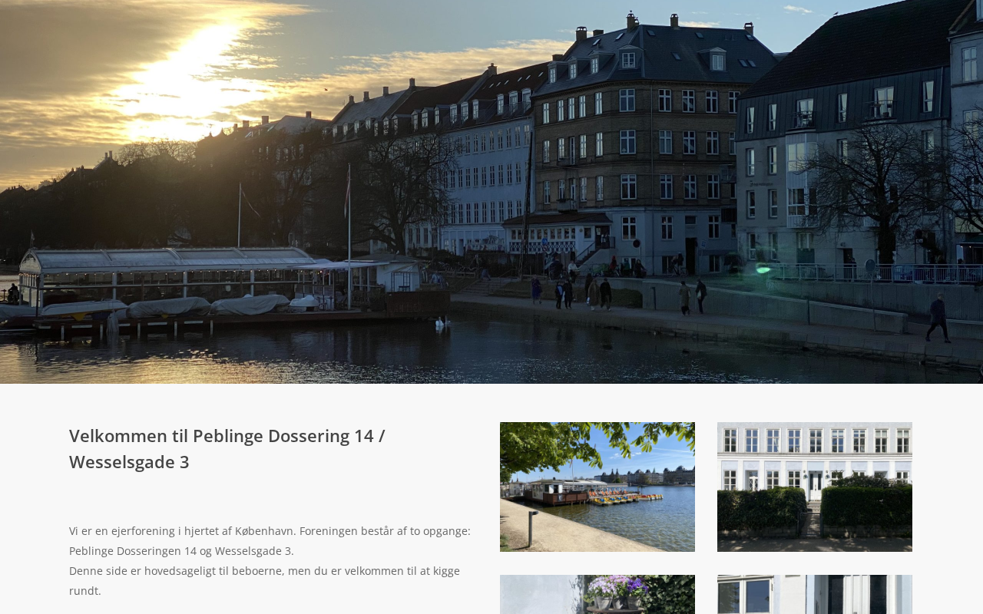Open the flower pots photo thumbnail
Screen dimensions: 983x614
tap(597, 595)
